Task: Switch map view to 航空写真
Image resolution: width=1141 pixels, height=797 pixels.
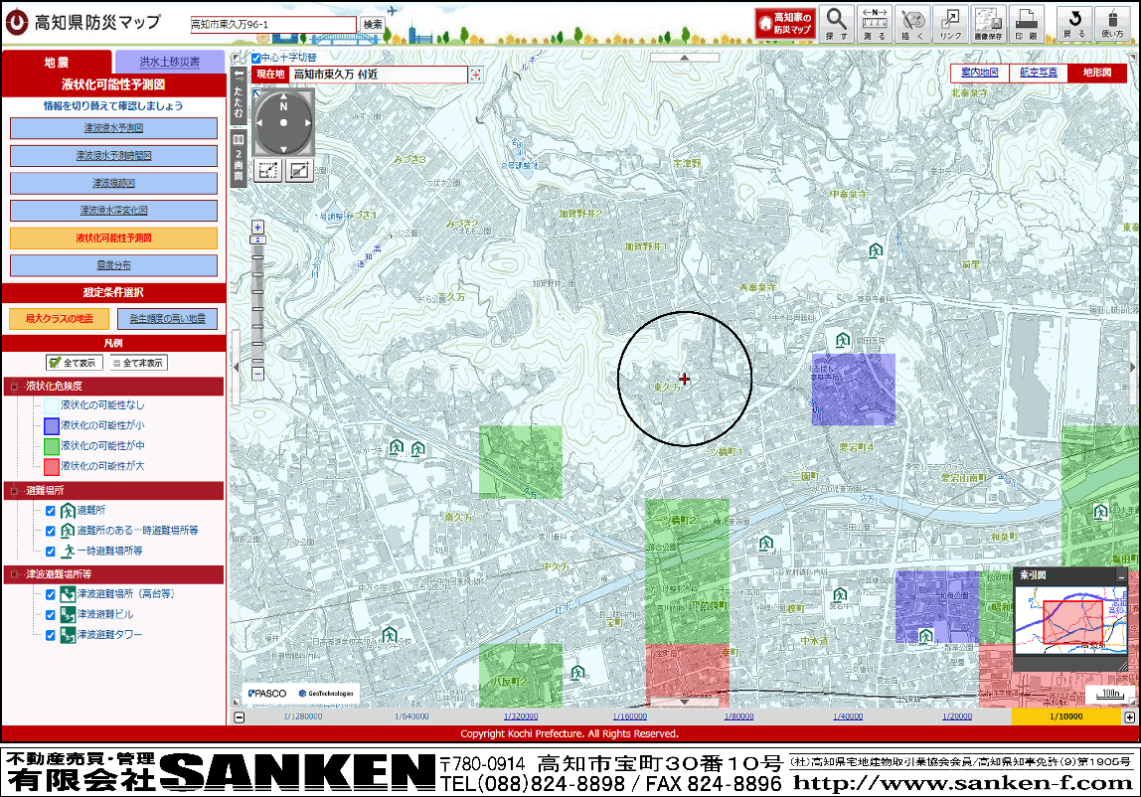Action: (1039, 73)
